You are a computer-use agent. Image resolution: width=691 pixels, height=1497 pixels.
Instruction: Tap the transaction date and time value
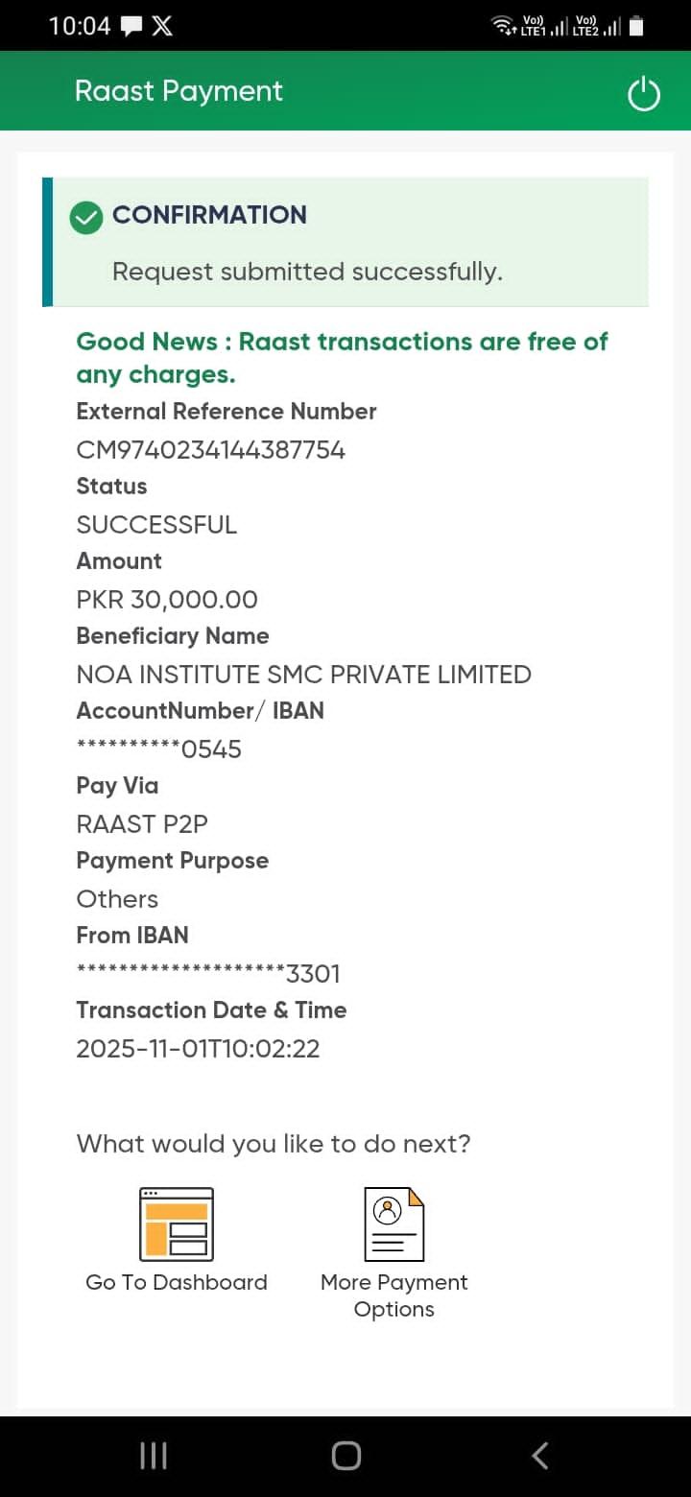click(x=198, y=1049)
